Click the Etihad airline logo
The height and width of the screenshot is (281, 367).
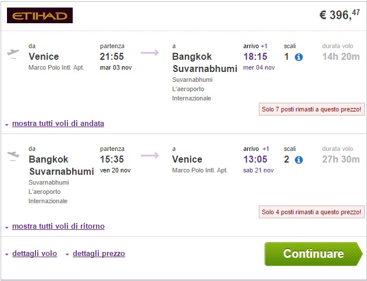pyautogui.click(x=40, y=15)
